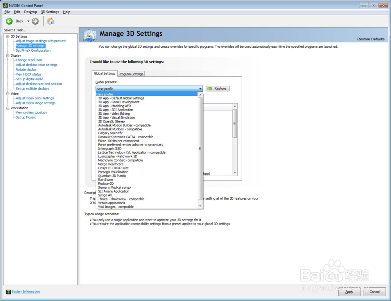Image resolution: width=391 pixels, height=301 pixels.
Task: Collapse the Workstation tree node
Action: 8,108
